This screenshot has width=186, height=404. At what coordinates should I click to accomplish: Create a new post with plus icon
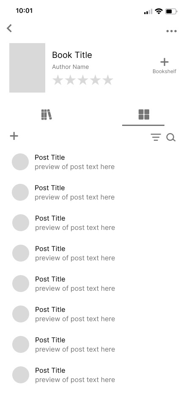click(14, 136)
